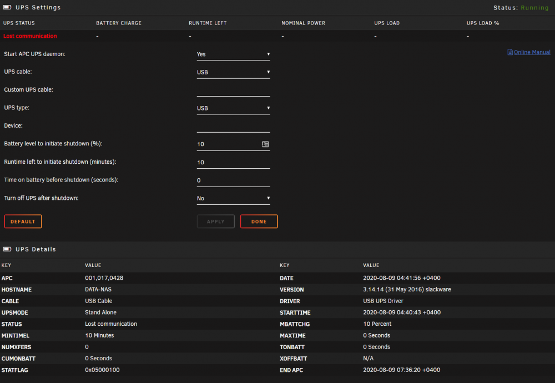
Task: Click the UPS Settings battery icon
Action: [7, 7]
